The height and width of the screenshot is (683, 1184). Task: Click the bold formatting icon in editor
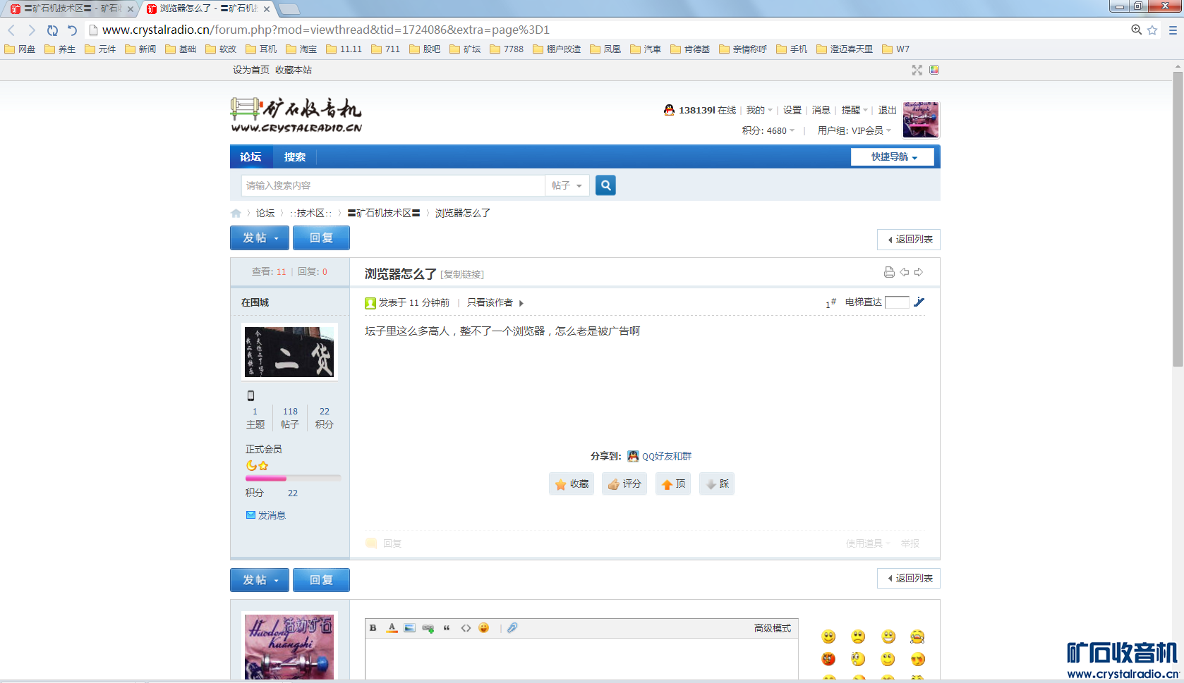(x=373, y=628)
